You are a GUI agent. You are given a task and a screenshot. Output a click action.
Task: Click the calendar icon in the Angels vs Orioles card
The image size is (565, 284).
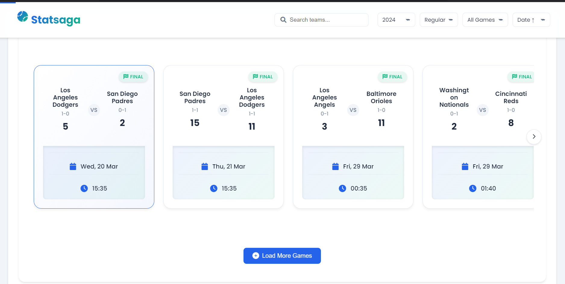click(x=335, y=166)
